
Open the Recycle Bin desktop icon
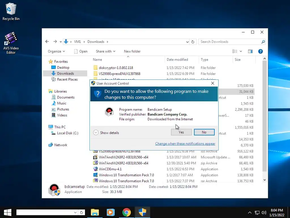click(11, 11)
